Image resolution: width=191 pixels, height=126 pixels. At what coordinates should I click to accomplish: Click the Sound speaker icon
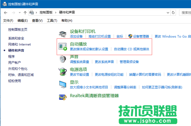coord(63,59)
